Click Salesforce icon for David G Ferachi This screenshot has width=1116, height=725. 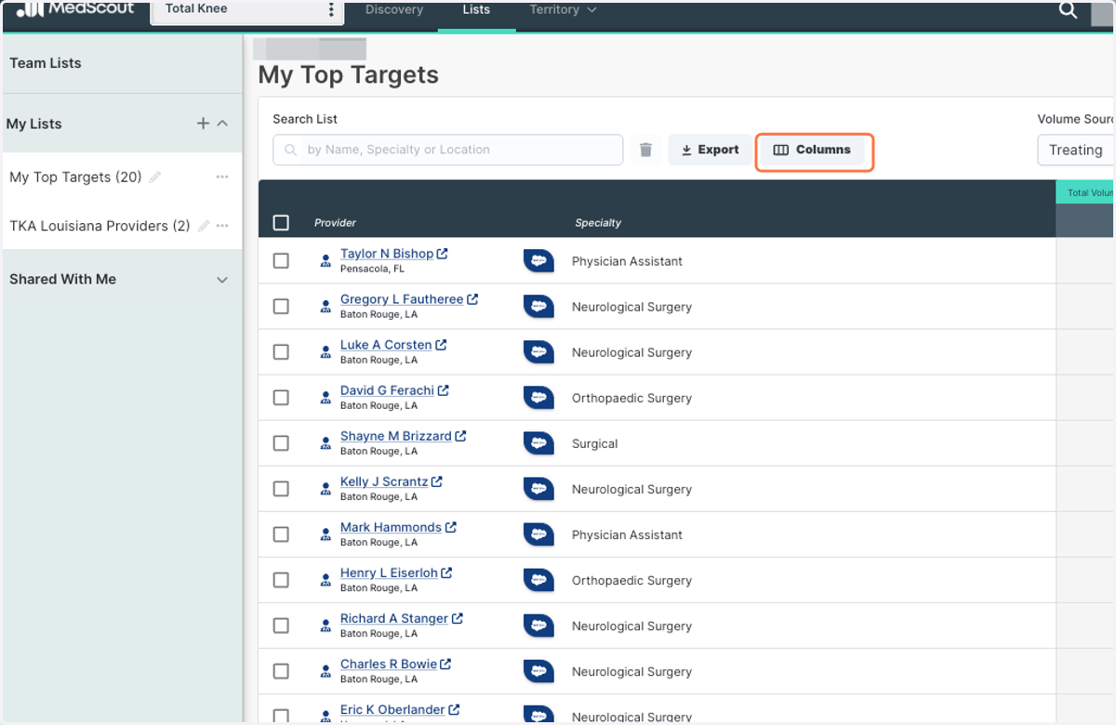point(538,398)
